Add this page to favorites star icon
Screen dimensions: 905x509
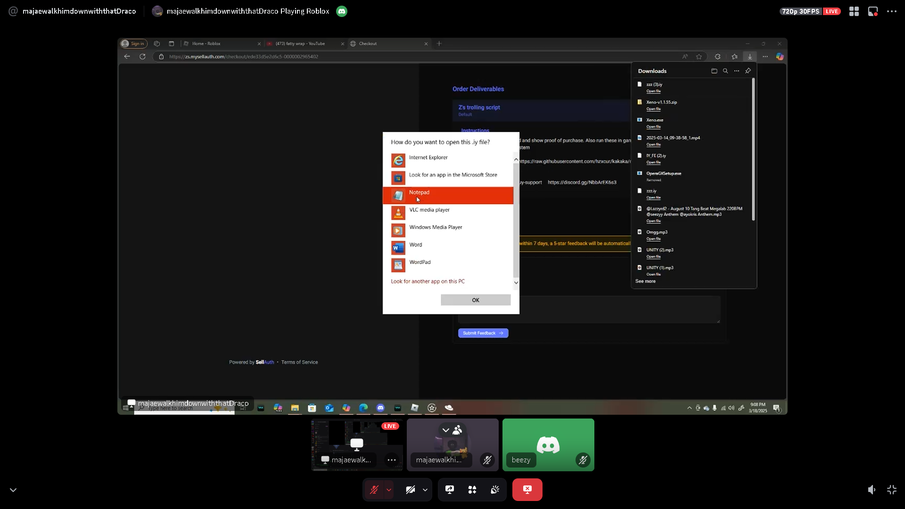[699, 57]
